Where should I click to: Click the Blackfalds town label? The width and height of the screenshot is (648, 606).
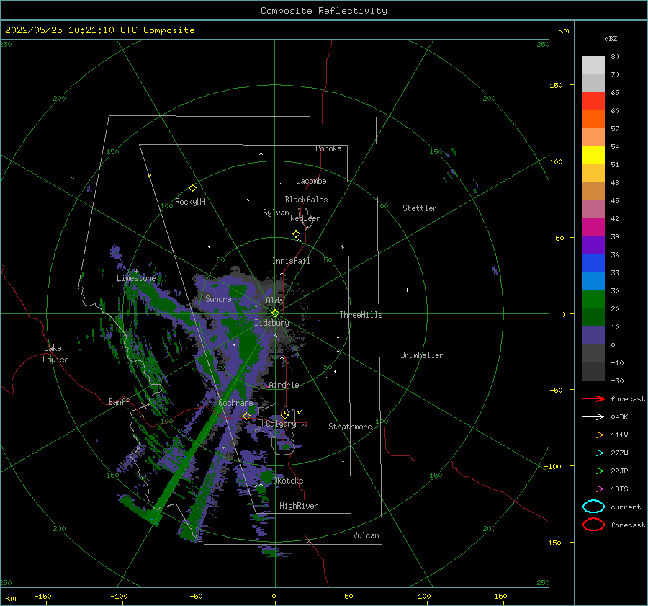(306, 200)
